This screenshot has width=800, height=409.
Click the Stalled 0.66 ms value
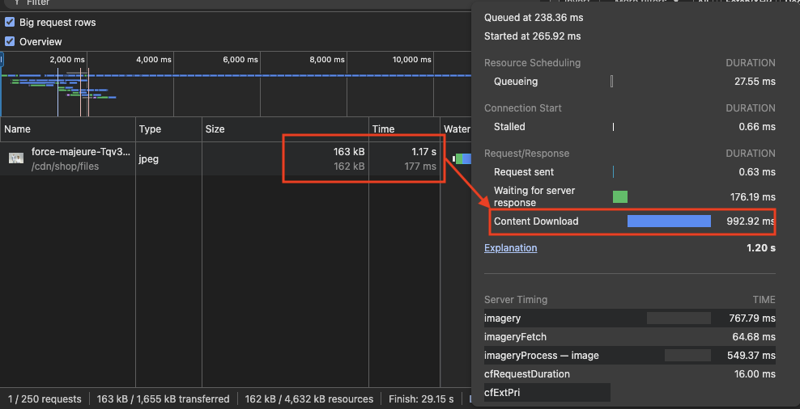click(x=757, y=127)
